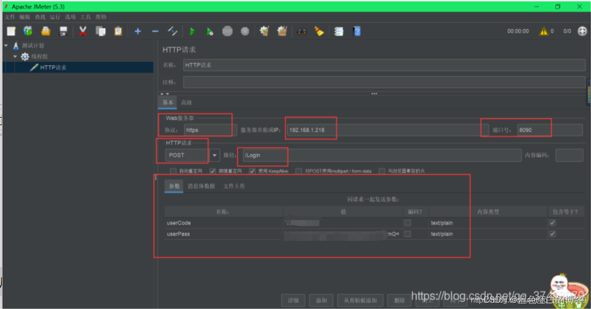Click the Clear All results icon
The image size is (591, 309).
point(282,31)
